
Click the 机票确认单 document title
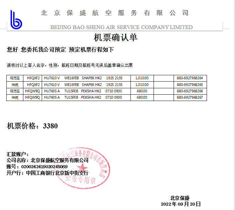pyautogui.click(x=115, y=37)
